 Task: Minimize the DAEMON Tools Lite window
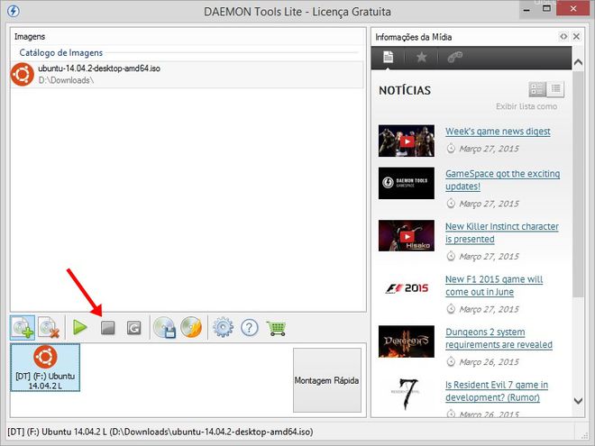(x=526, y=10)
